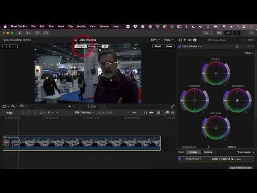Open the Audio inspector speaker icon

[x=190, y=40]
